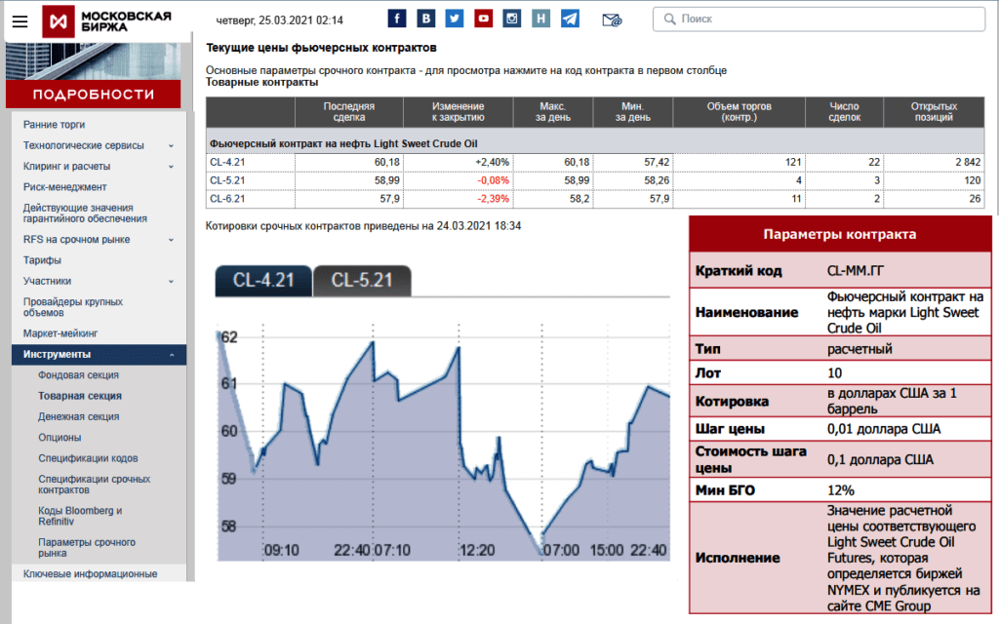Click the email envelope icon
This screenshot has width=999, height=624.
612,18
